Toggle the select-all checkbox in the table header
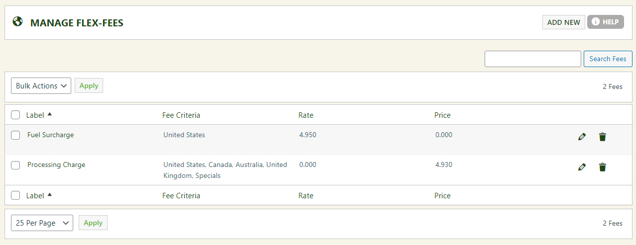Image resolution: width=636 pixels, height=245 pixels. pos(15,115)
